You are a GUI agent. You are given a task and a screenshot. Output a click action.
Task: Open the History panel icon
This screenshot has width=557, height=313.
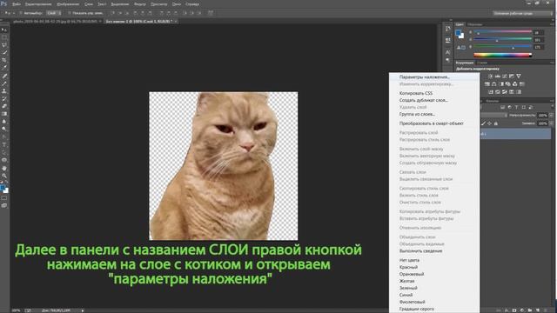click(448, 29)
